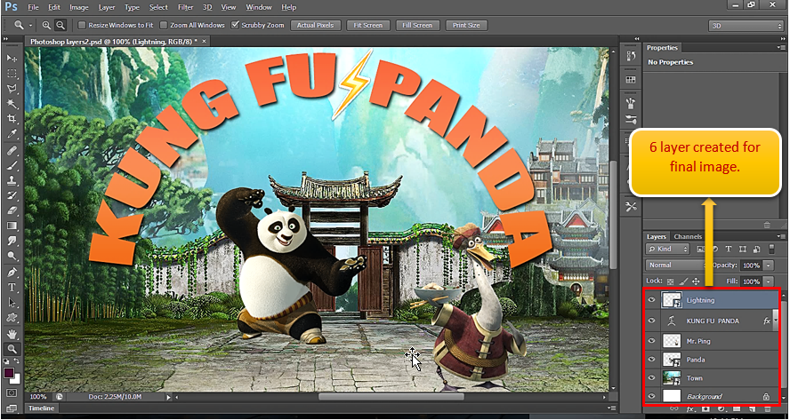Open the File menu
The image size is (790, 420).
[x=33, y=7]
